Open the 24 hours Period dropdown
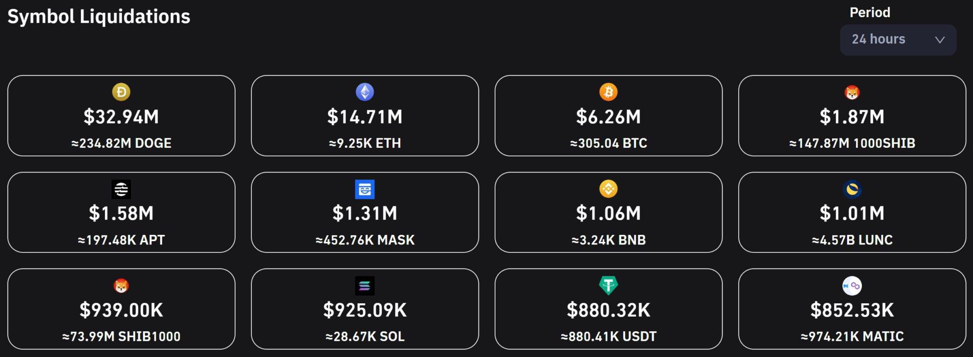The width and height of the screenshot is (973, 357). pyautogui.click(x=897, y=39)
